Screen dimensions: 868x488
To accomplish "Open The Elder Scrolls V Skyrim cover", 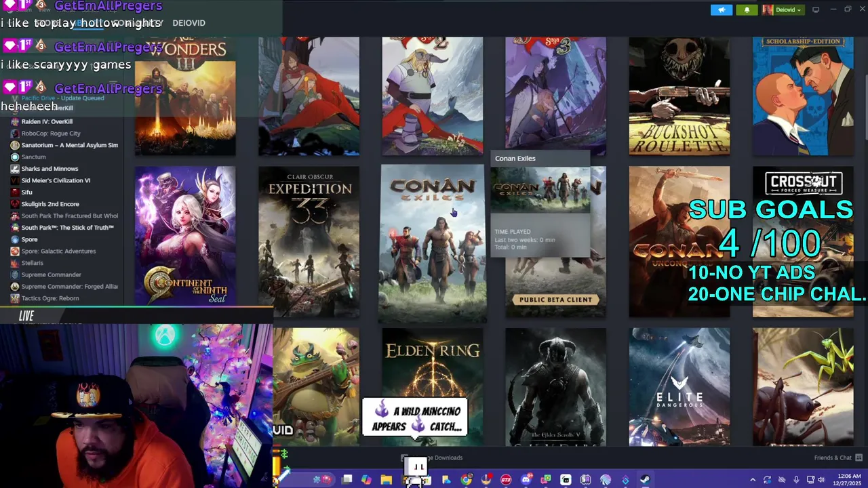I will [555, 387].
